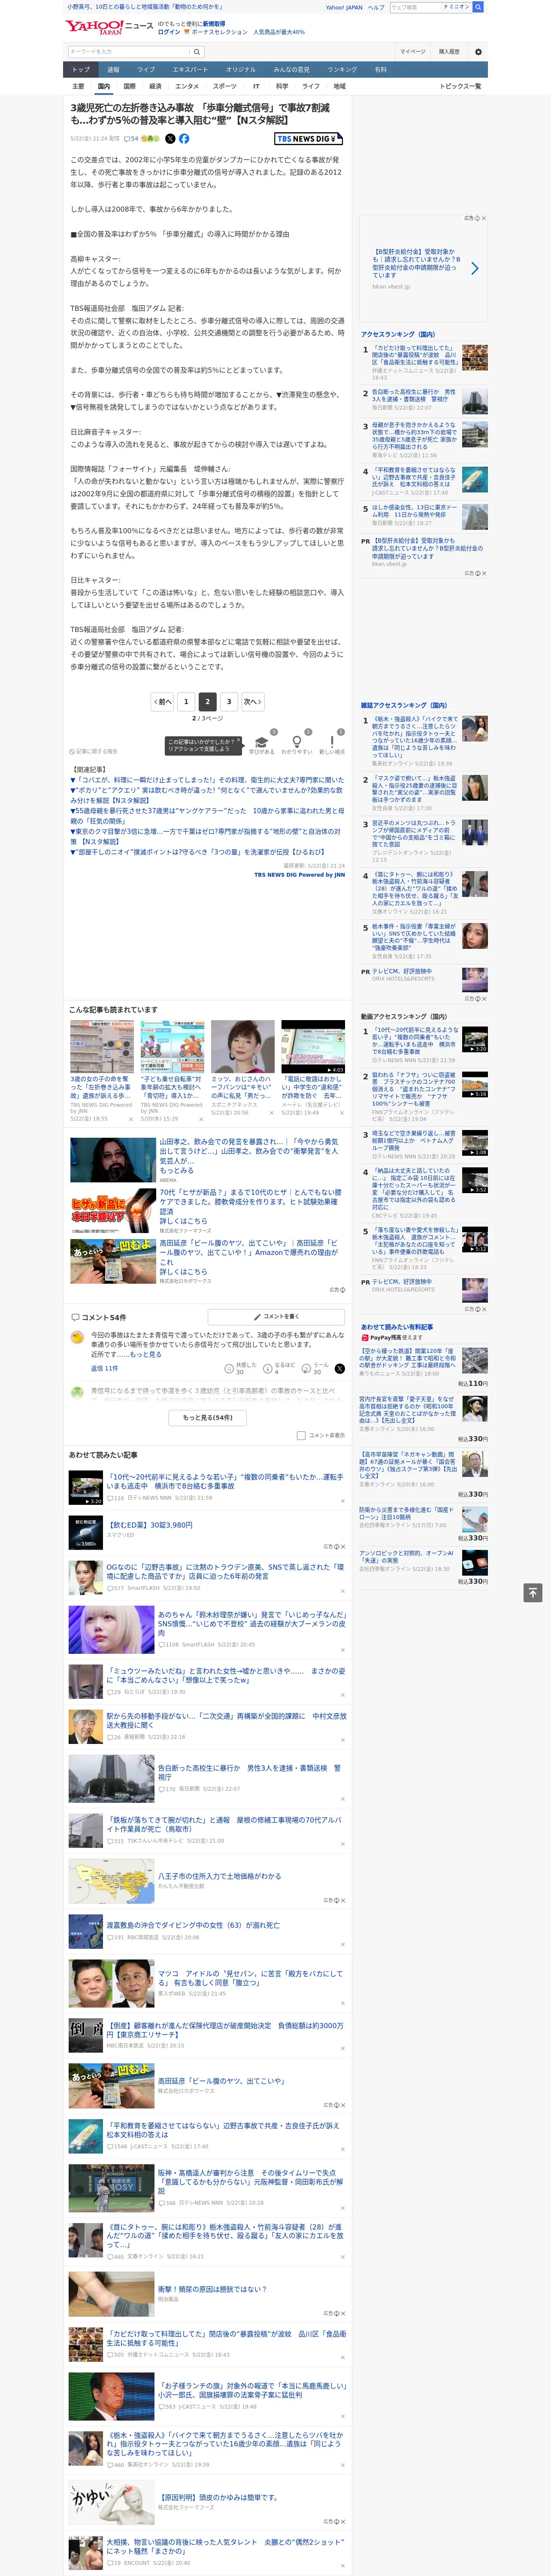
Task: Open the article's comment count bubble (54)
Action: [131, 139]
